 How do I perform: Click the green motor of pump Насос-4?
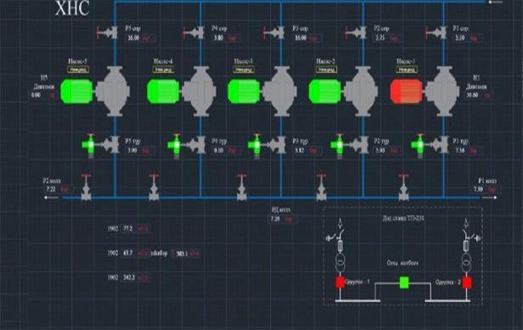tap(163, 91)
